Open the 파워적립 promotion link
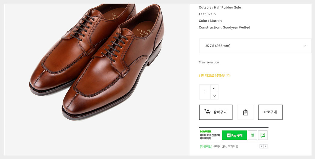 pyautogui.click(x=206, y=147)
